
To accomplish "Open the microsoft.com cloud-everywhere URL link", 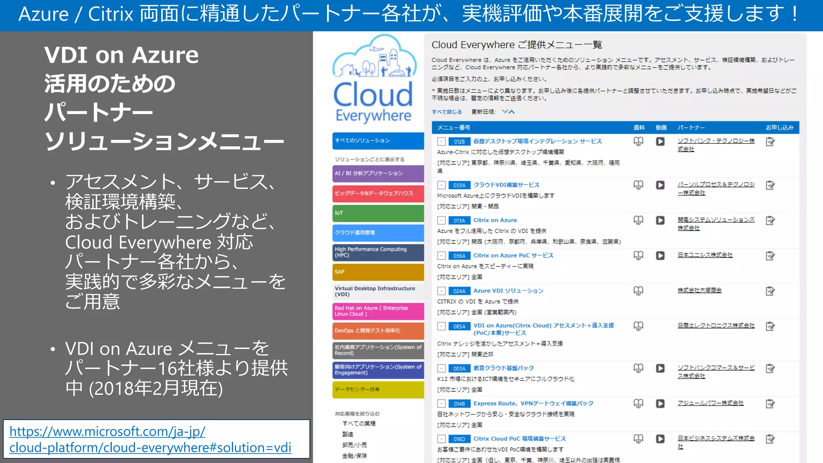I will [150, 439].
